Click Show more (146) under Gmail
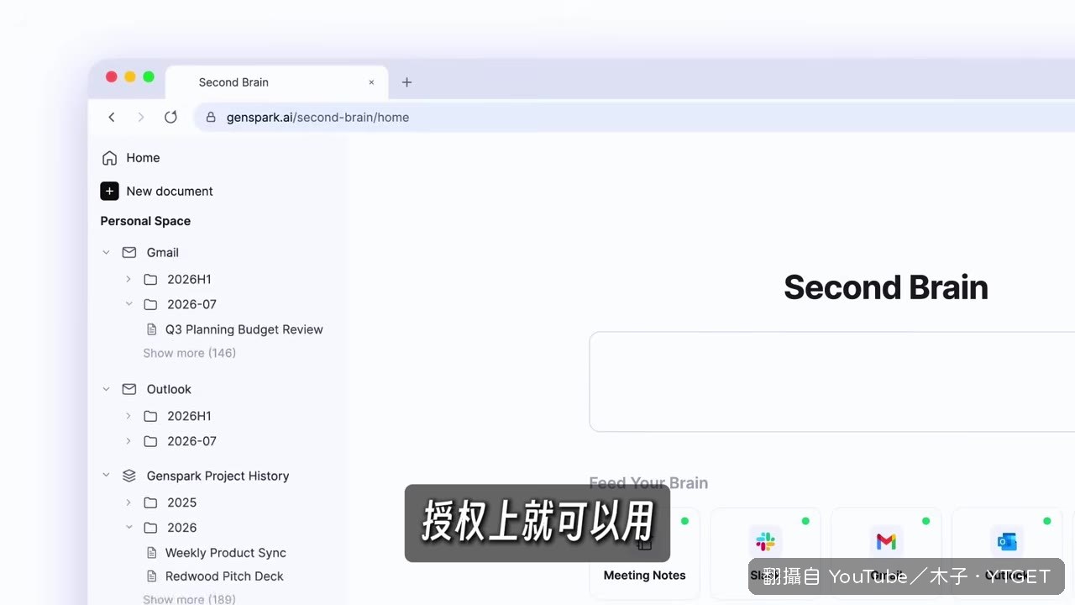 point(189,353)
